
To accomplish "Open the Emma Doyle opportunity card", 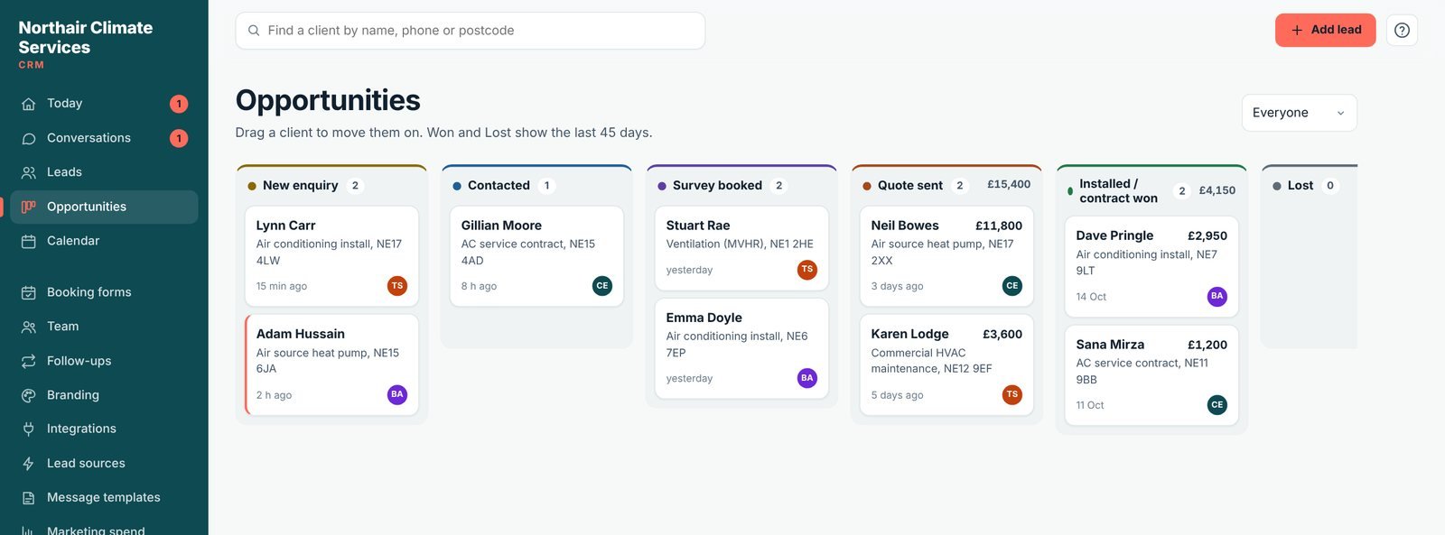I will [741, 348].
